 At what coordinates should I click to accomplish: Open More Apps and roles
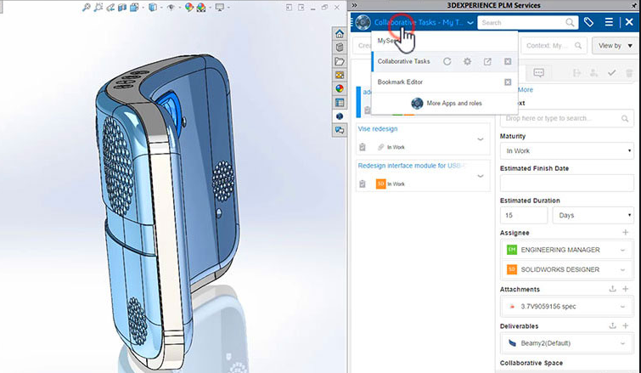tap(447, 103)
